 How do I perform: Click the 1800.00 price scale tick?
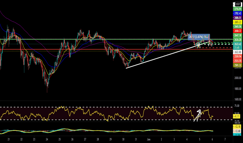pos(238,89)
